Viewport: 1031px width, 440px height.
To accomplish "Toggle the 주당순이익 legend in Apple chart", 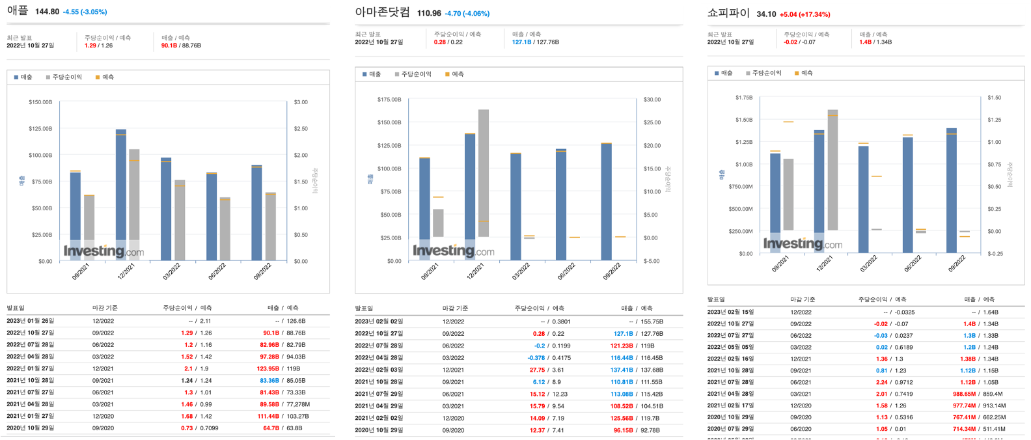I will [x=64, y=77].
